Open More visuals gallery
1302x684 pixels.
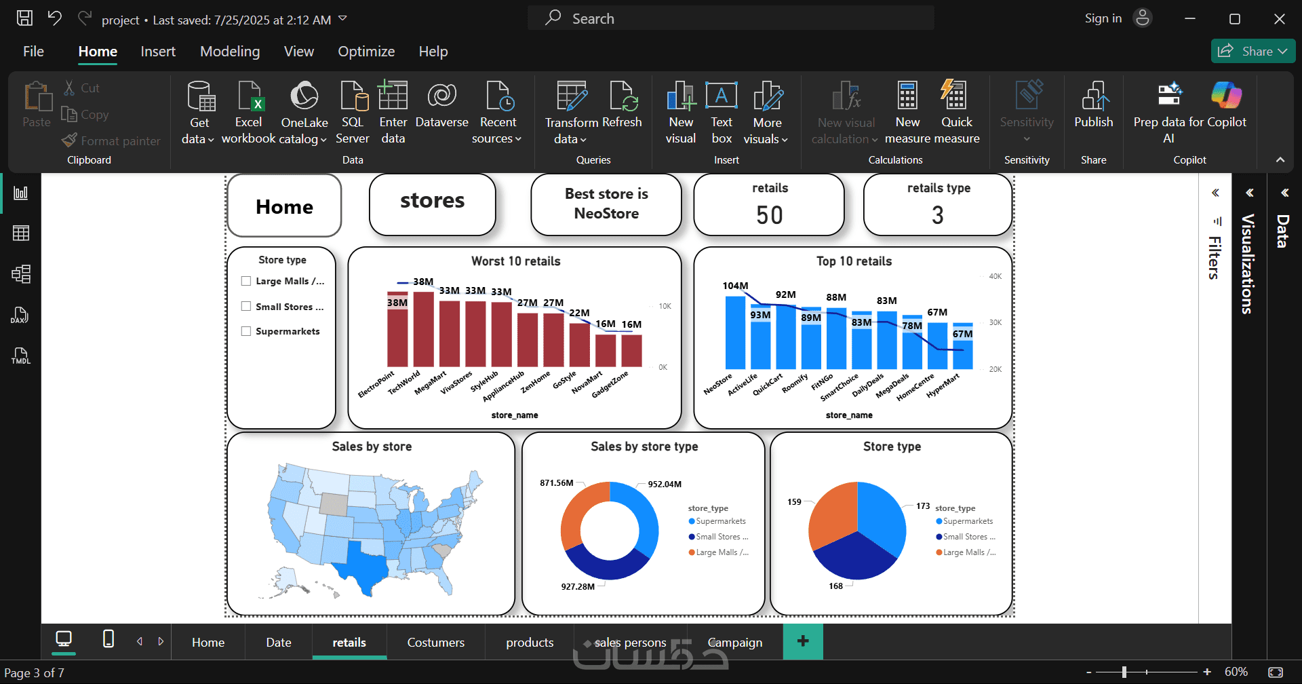click(767, 113)
